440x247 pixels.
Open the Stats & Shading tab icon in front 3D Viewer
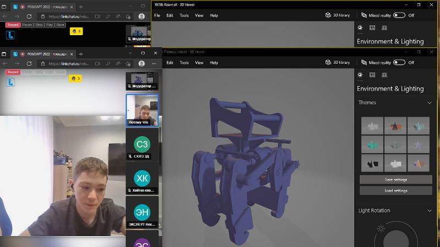tap(372, 75)
